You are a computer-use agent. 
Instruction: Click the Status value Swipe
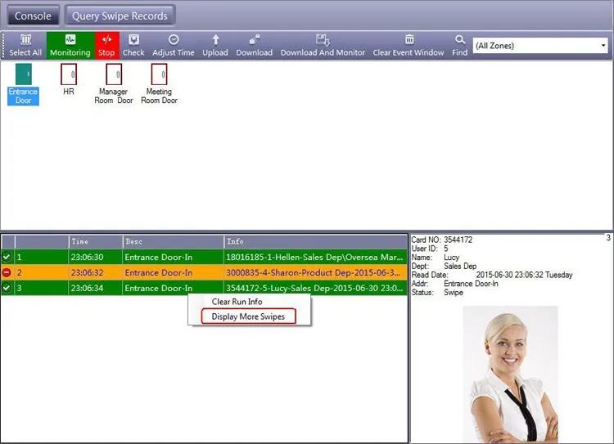coord(454,293)
